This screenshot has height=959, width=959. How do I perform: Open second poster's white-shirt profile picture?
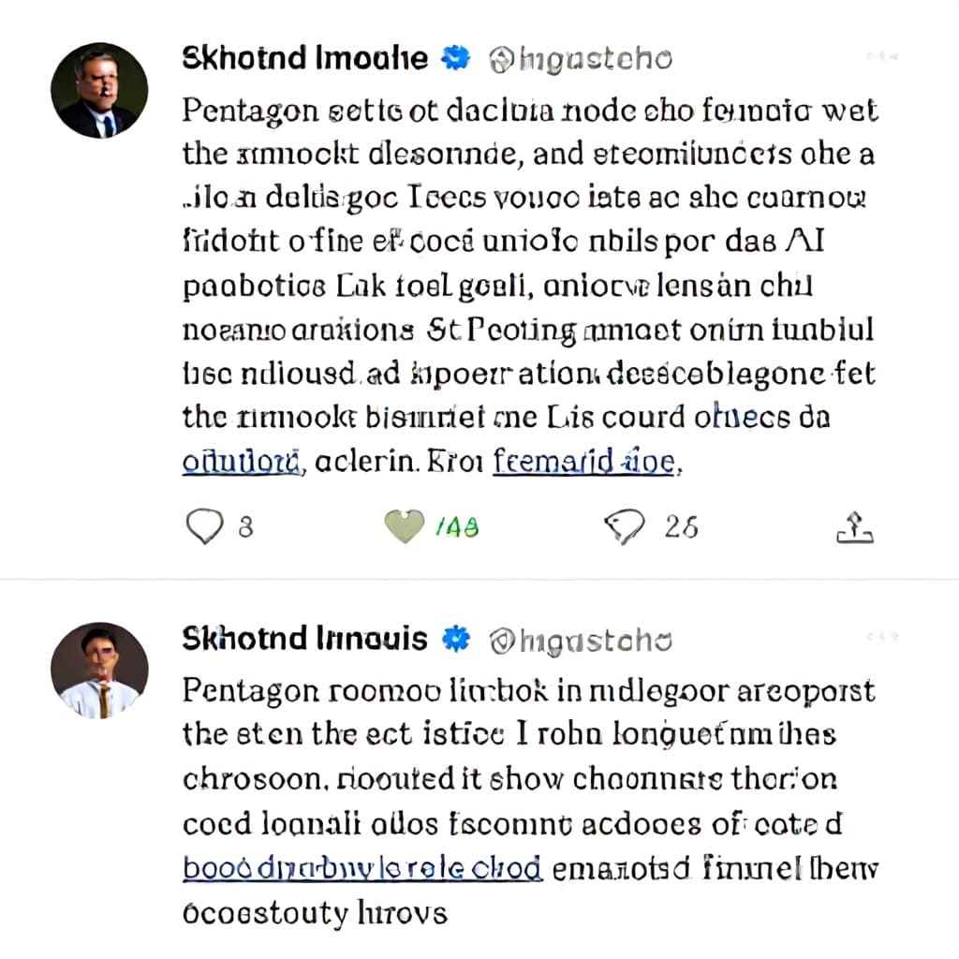tap(99, 671)
